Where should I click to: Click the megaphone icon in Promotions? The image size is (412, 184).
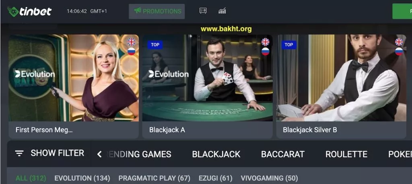click(138, 11)
